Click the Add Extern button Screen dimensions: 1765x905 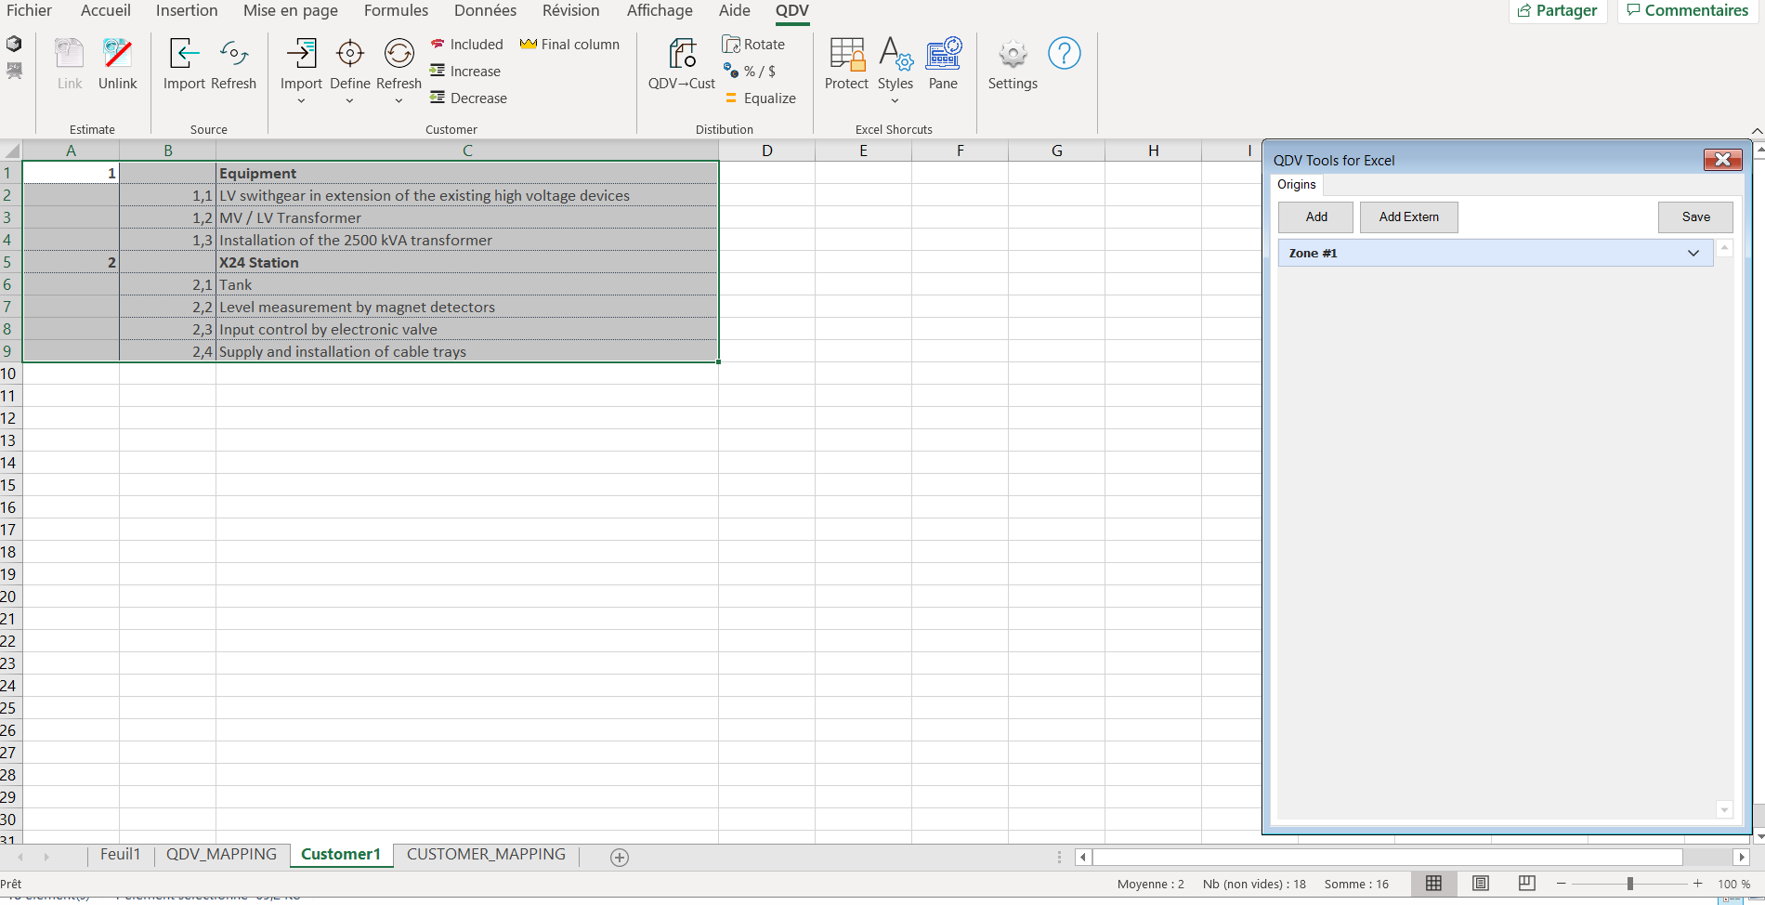click(x=1408, y=217)
